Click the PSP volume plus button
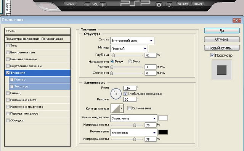Screen dimensions: 244x151 click(x=103, y=5)
